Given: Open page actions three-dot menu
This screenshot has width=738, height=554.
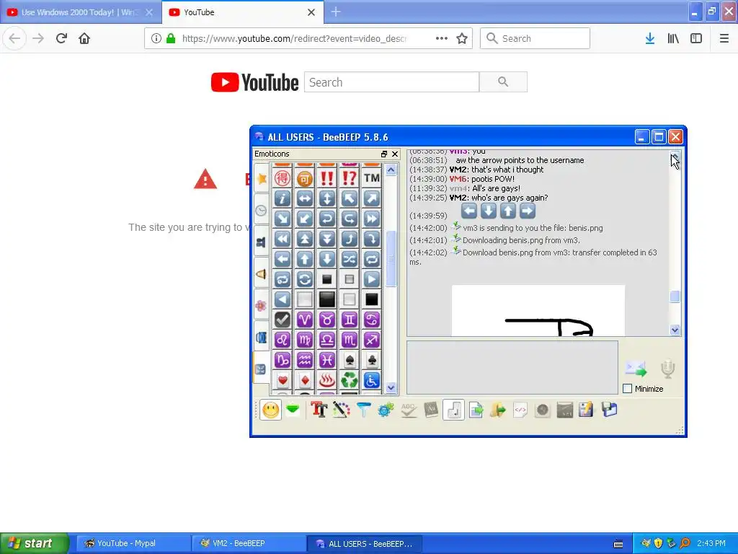Looking at the screenshot, I should pos(442,39).
